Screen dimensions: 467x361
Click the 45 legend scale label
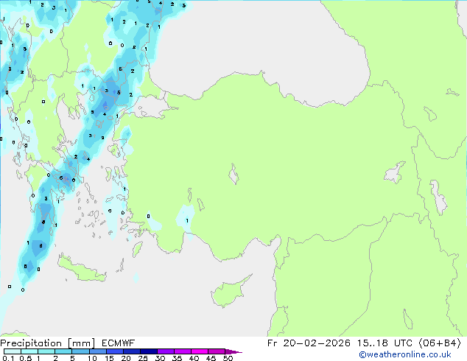[211, 358]
